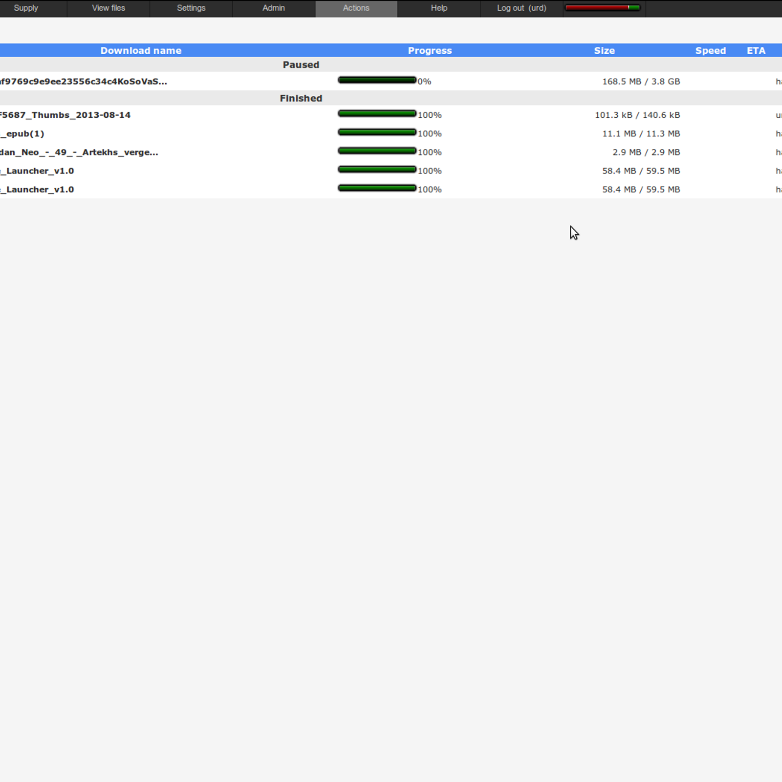Click the 101.3 kB / 140.6 kB size value
Viewport: 782px width, 782px height.
point(637,115)
